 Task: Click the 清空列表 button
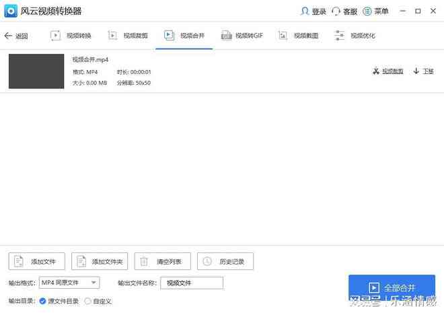(x=163, y=261)
